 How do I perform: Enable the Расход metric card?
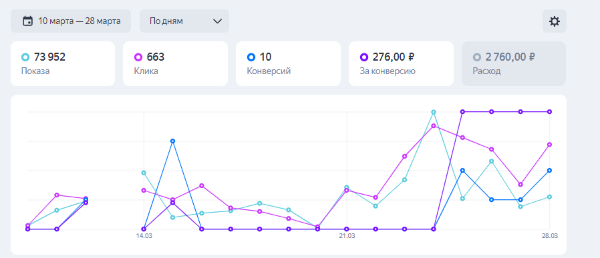click(x=514, y=63)
